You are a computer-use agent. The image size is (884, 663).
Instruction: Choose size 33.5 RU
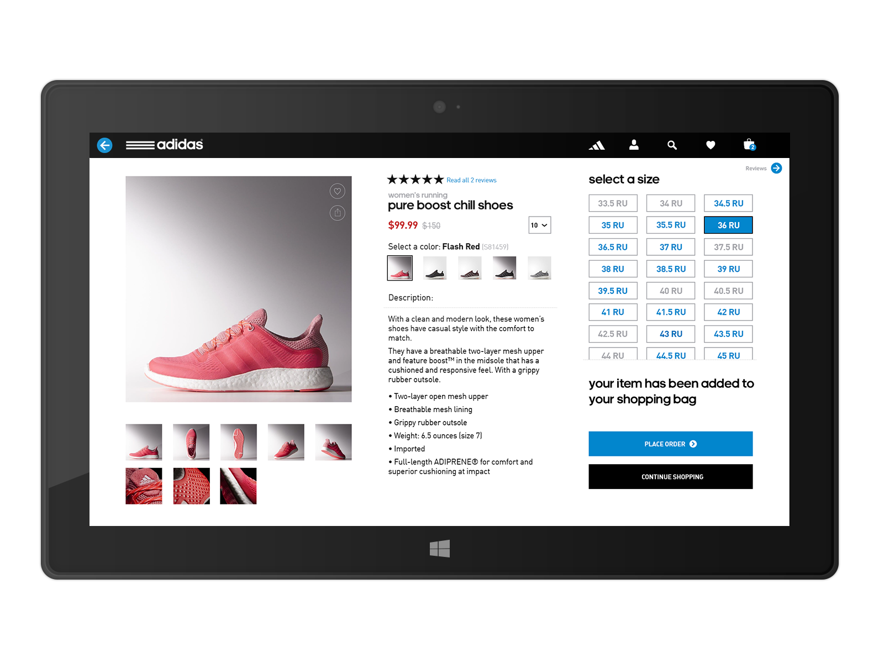point(613,203)
